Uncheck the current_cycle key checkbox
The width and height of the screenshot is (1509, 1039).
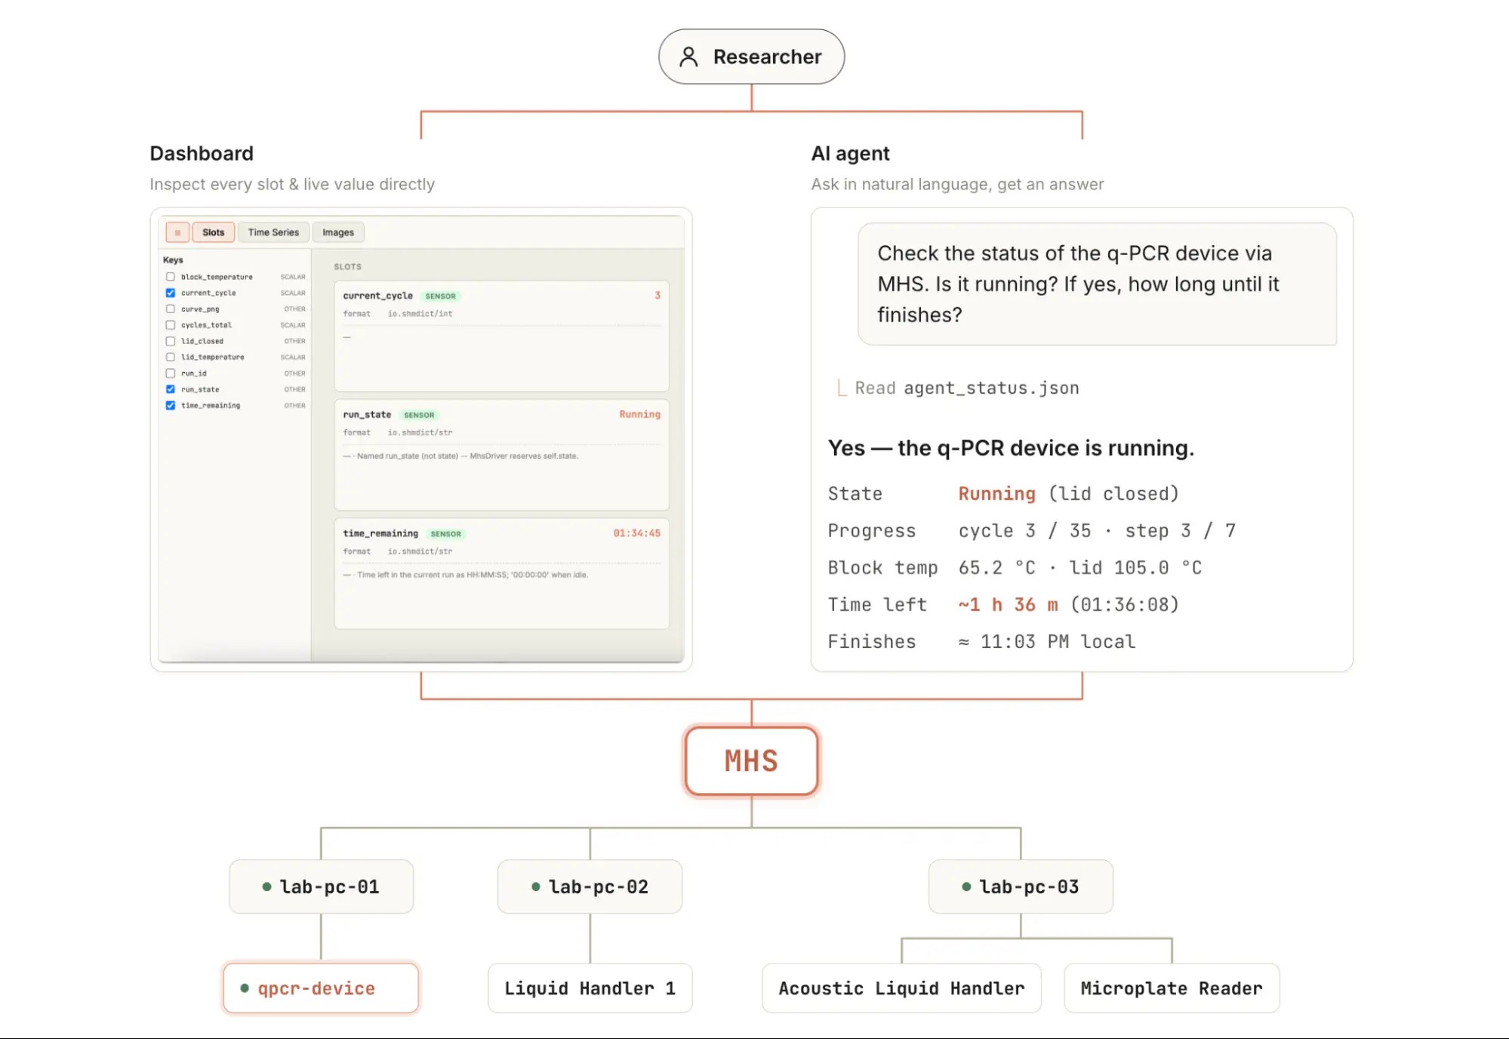[171, 293]
